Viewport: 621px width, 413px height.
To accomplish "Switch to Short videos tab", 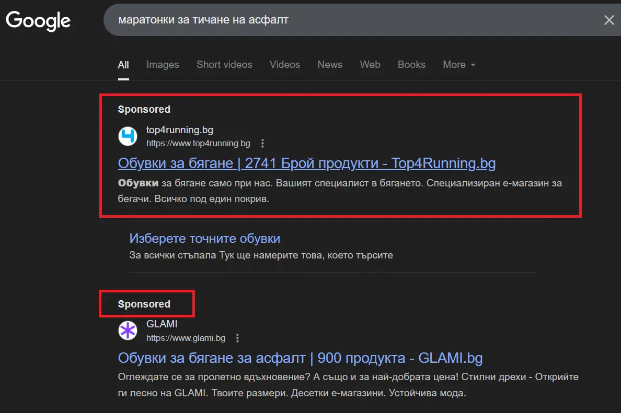I will [x=224, y=64].
